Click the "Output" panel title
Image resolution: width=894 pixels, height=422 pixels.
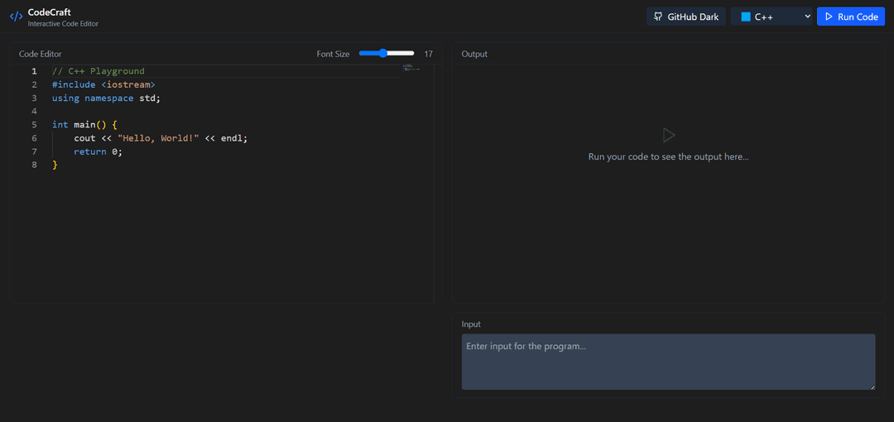(x=474, y=54)
